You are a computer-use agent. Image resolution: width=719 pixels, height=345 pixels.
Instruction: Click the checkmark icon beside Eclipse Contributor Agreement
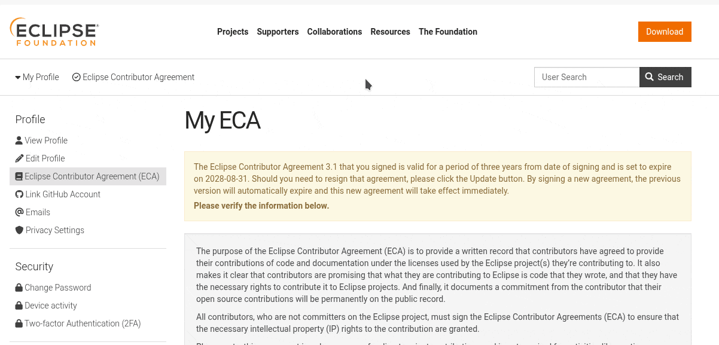pyautogui.click(x=77, y=77)
